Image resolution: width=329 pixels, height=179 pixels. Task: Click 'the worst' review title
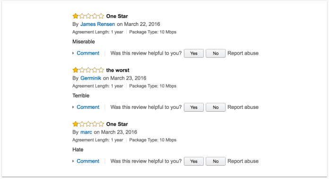118,70
